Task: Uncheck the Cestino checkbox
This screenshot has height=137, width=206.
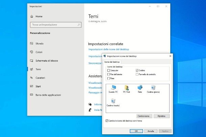Action: coord(137,70)
